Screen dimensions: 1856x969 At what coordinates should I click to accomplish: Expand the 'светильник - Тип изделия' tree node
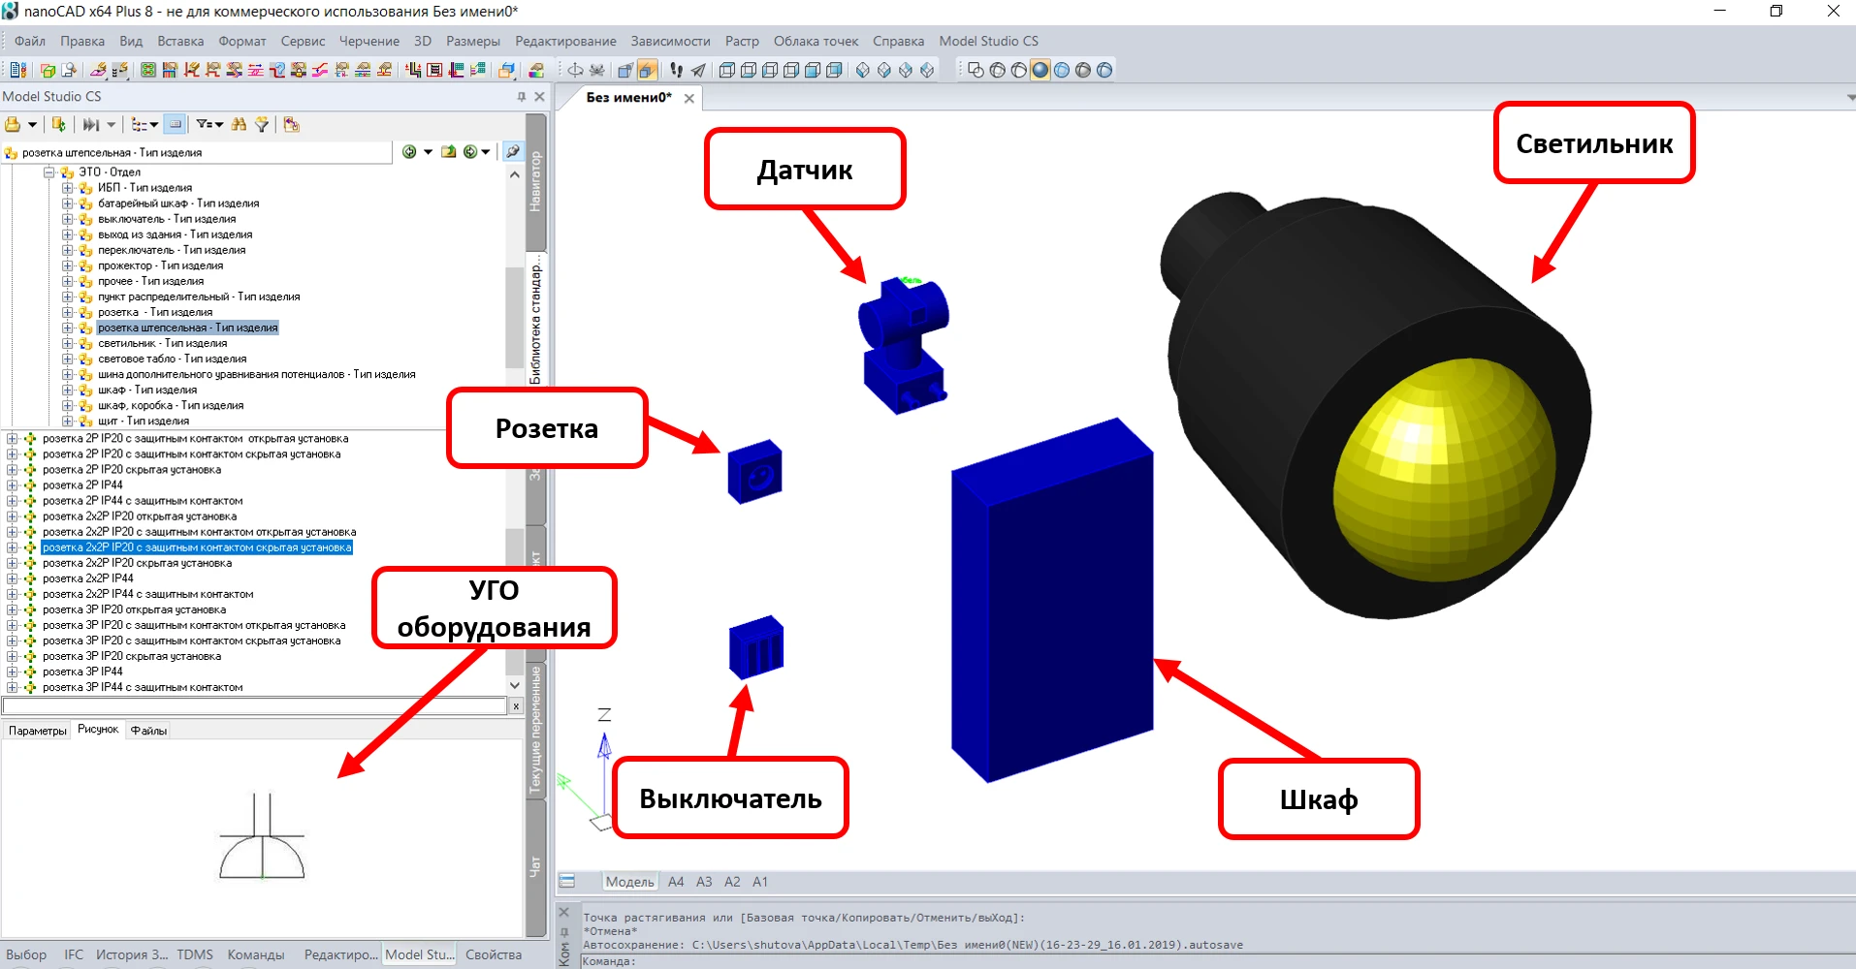[68, 343]
